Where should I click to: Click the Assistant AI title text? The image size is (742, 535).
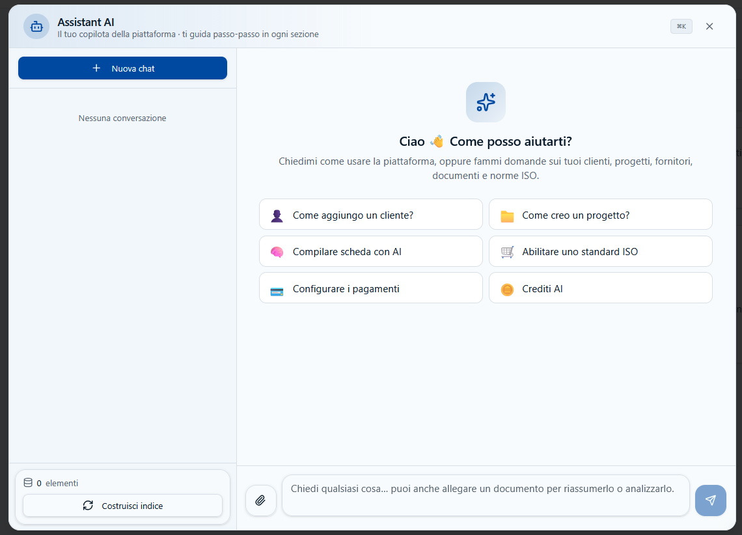click(x=86, y=22)
